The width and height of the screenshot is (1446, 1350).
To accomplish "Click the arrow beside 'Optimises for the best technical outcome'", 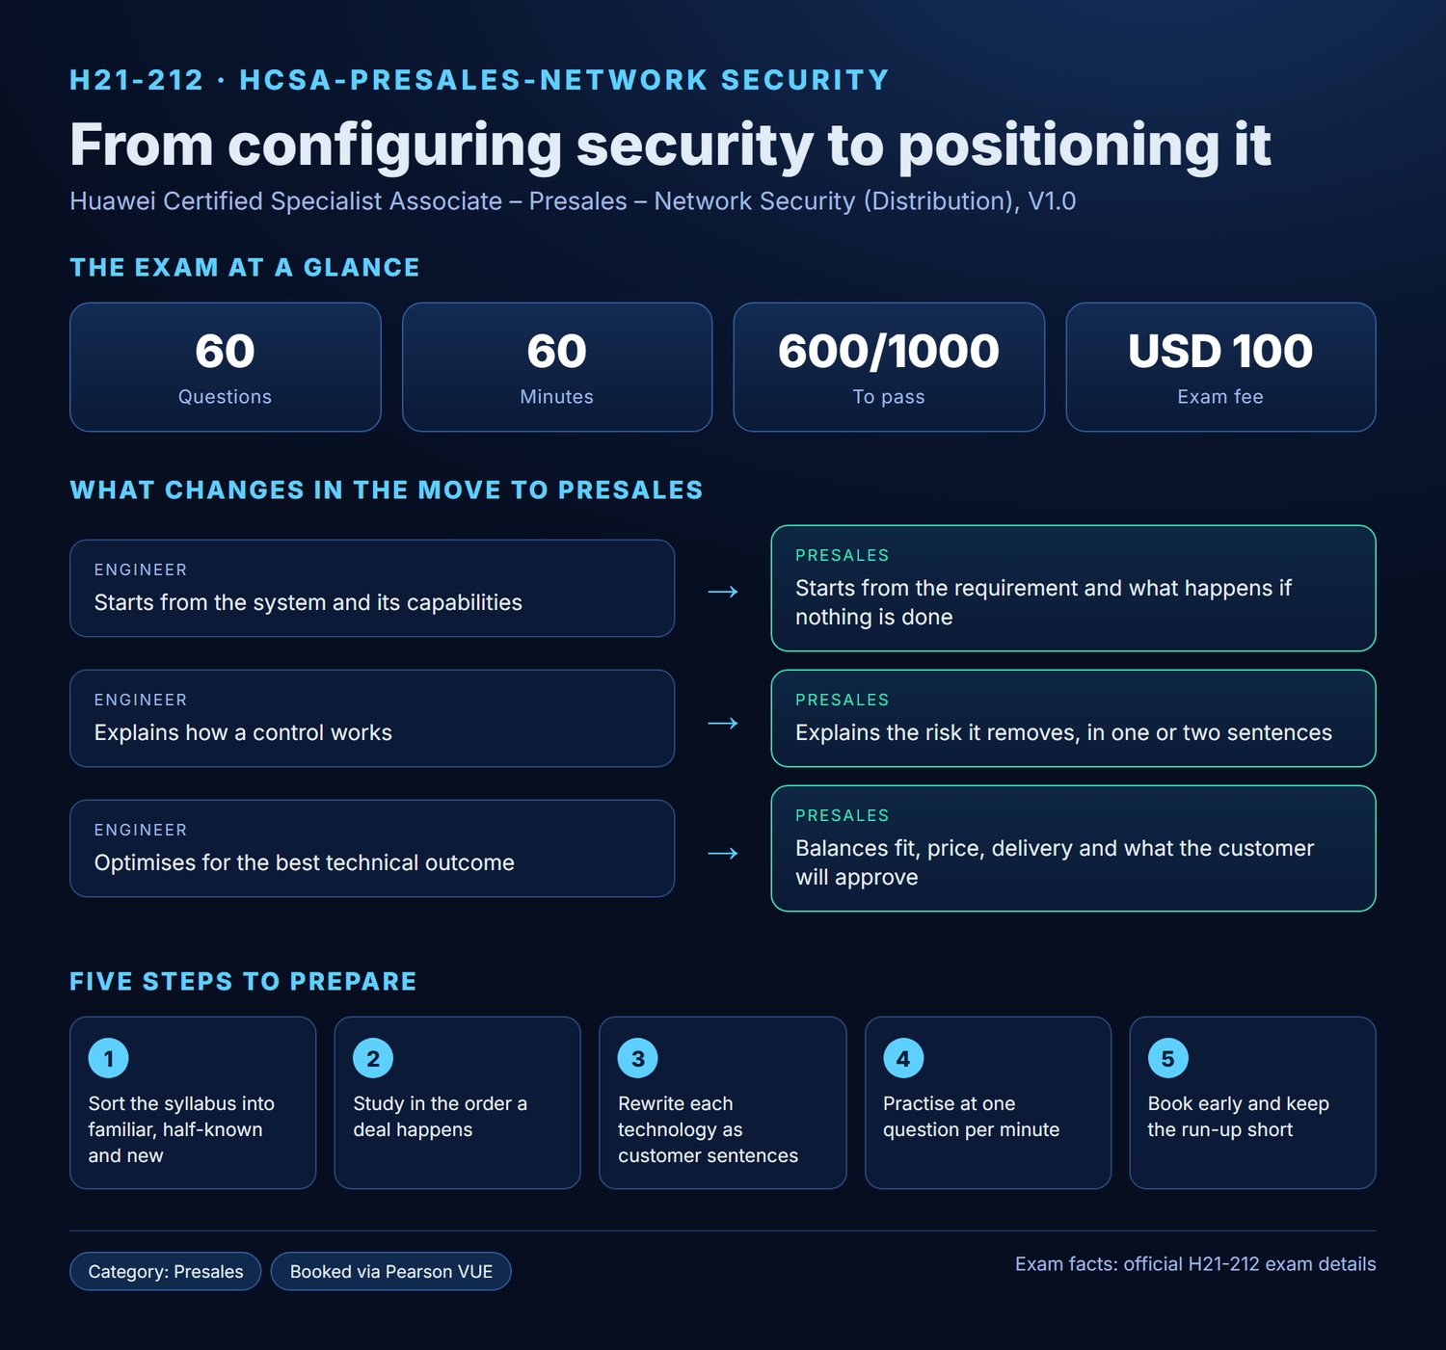I will click(723, 852).
